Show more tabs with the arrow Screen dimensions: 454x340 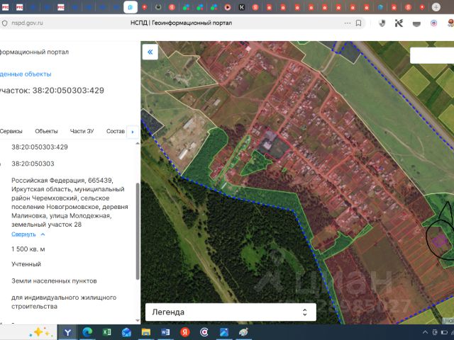[x=133, y=132]
